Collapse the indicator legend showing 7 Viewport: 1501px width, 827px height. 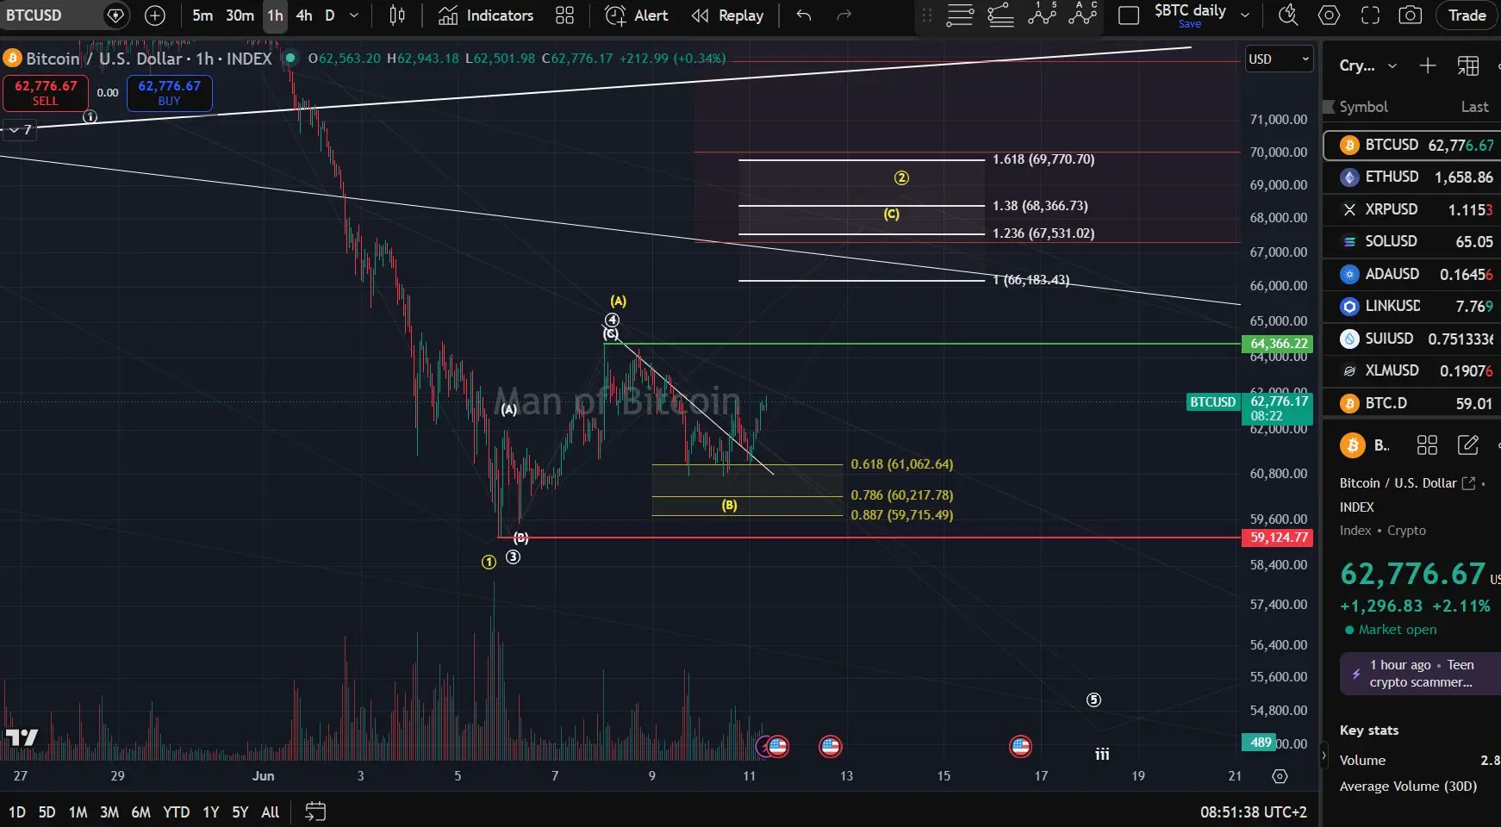tap(20, 130)
